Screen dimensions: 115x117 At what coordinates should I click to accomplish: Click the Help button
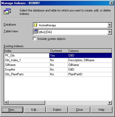coord(101,110)
